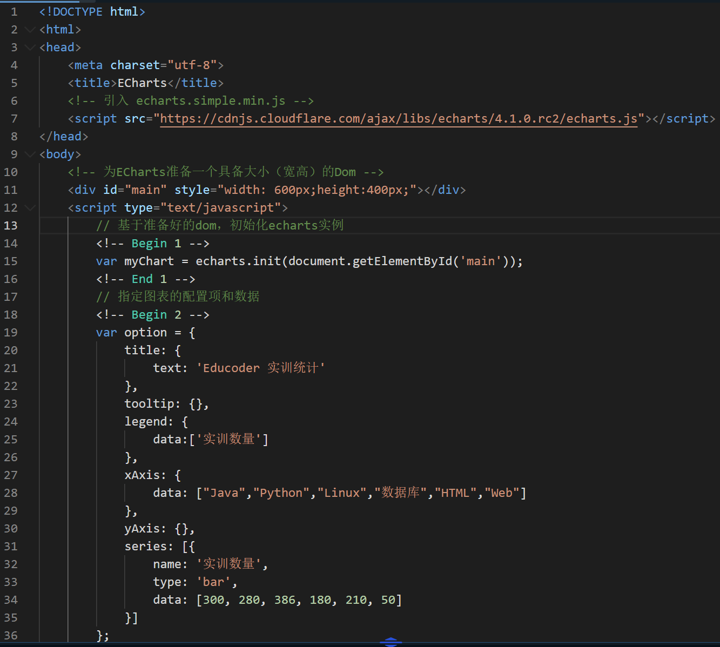Click line number 1 in the gutter
The image size is (720, 647).
pos(14,12)
